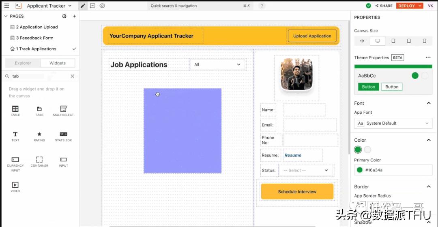This screenshot has height=227, width=438.
Task: Click the Email value field
Action: [x=310, y=125]
